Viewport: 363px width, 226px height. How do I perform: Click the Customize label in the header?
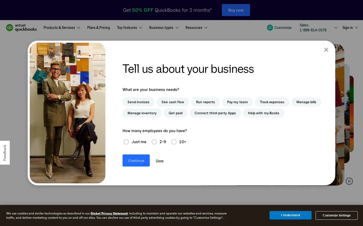click(283, 28)
